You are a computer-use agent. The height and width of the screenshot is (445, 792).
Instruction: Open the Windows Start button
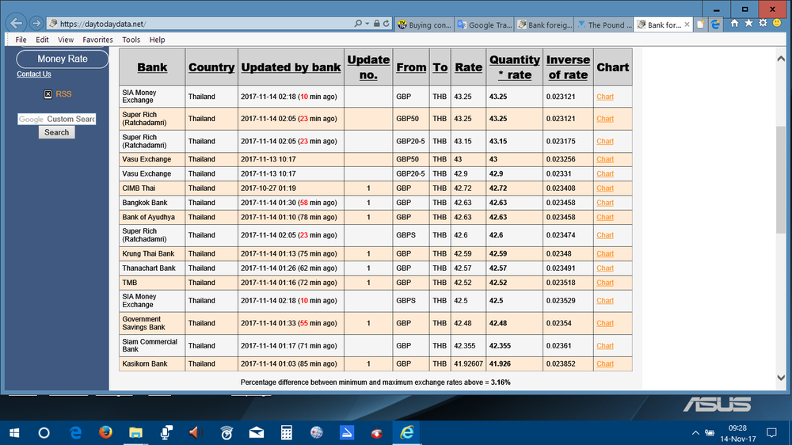[x=14, y=433]
